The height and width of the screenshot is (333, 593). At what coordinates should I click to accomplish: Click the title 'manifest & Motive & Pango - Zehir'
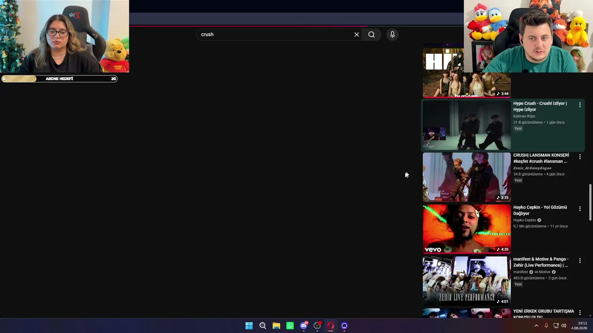[x=541, y=262]
